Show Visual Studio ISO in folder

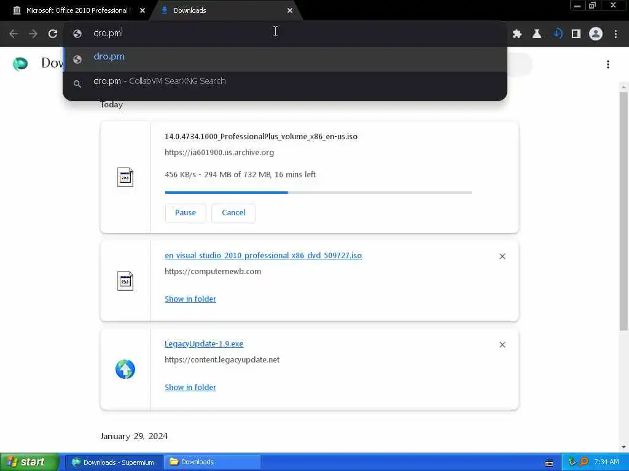point(190,299)
